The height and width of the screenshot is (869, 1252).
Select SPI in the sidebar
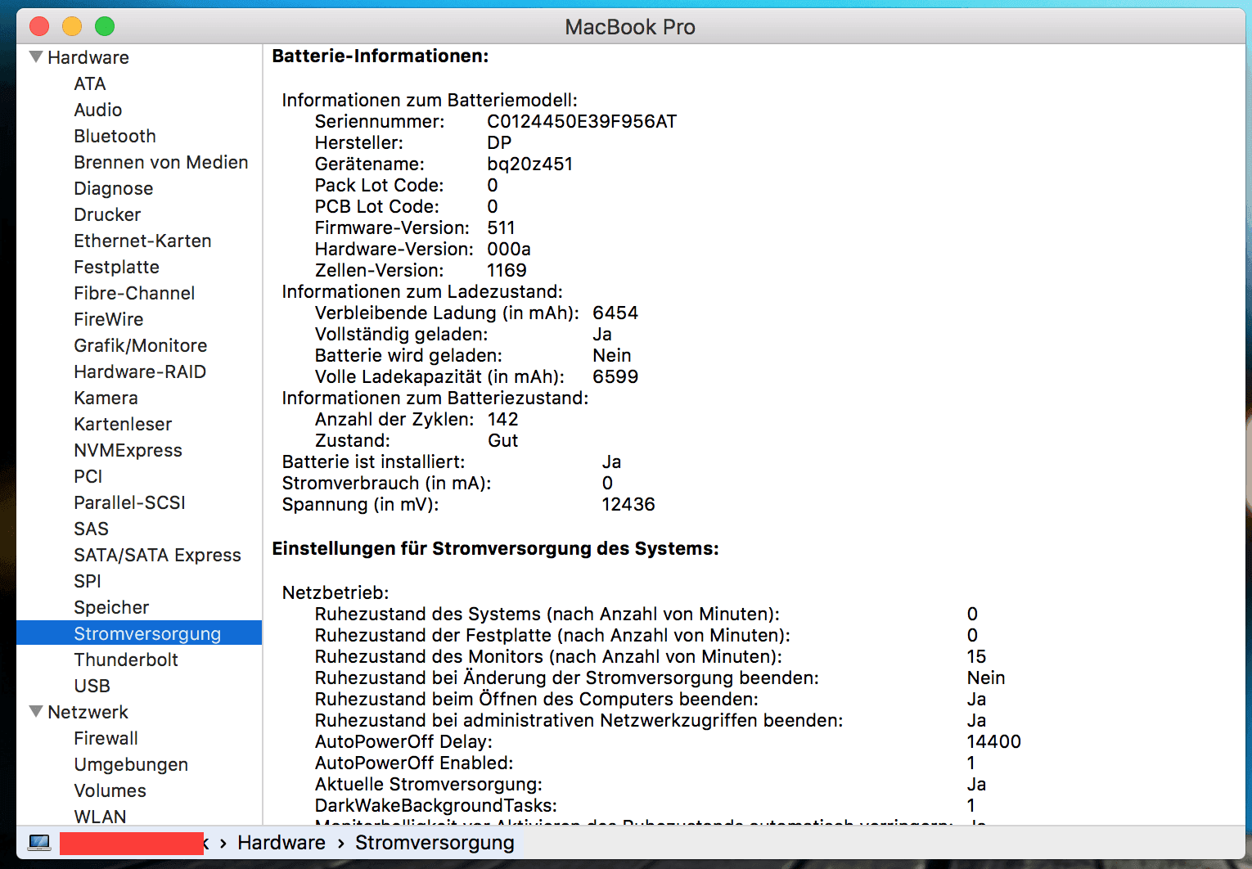pyautogui.click(x=88, y=581)
